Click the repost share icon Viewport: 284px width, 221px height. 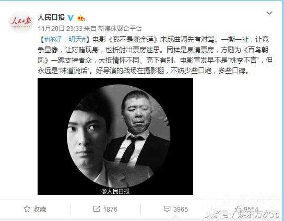[x=97, y=208]
